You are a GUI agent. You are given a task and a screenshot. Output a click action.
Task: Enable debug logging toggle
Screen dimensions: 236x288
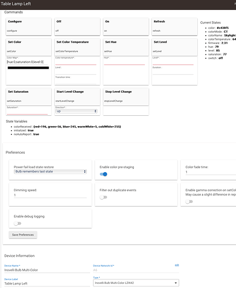click(17, 223)
